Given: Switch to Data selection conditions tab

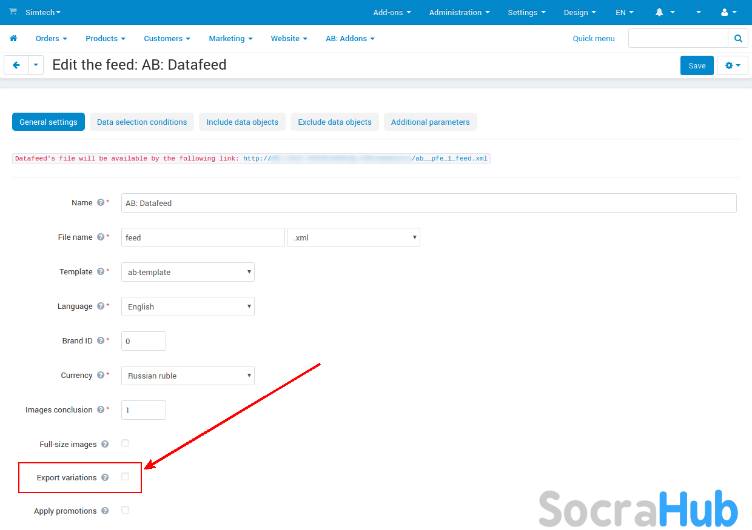Looking at the screenshot, I should [x=142, y=122].
